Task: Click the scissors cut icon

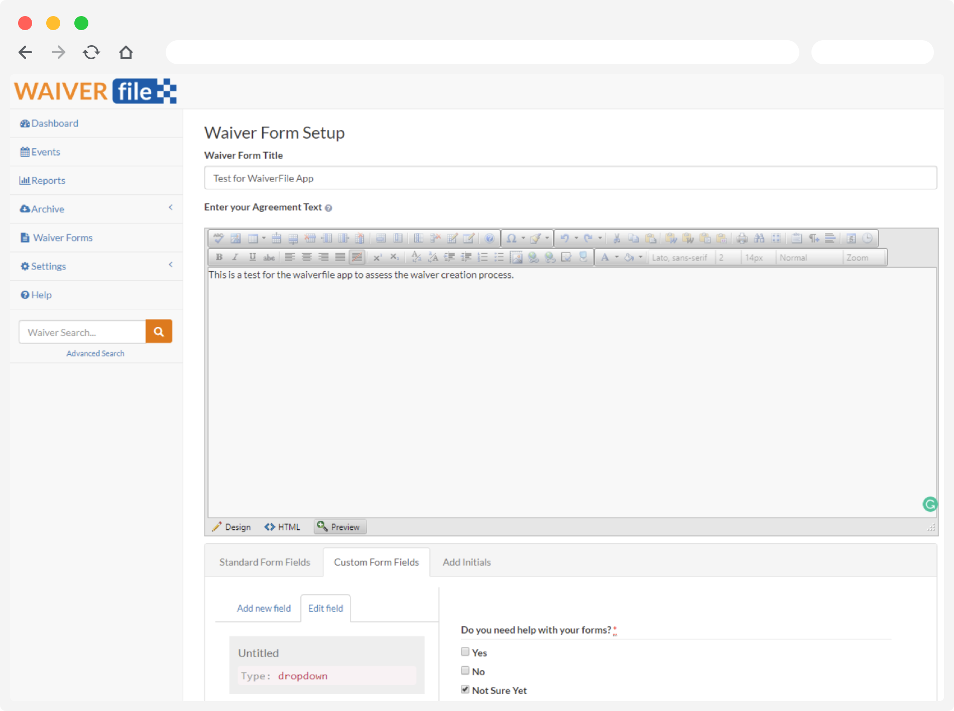Action: (x=617, y=238)
